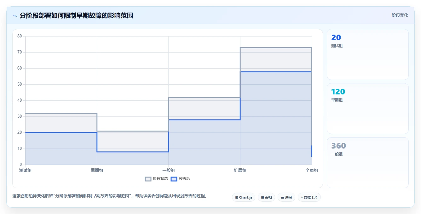Click the lightning icon beside the title
This screenshot has height=214, width=421.
pos(15,15)
